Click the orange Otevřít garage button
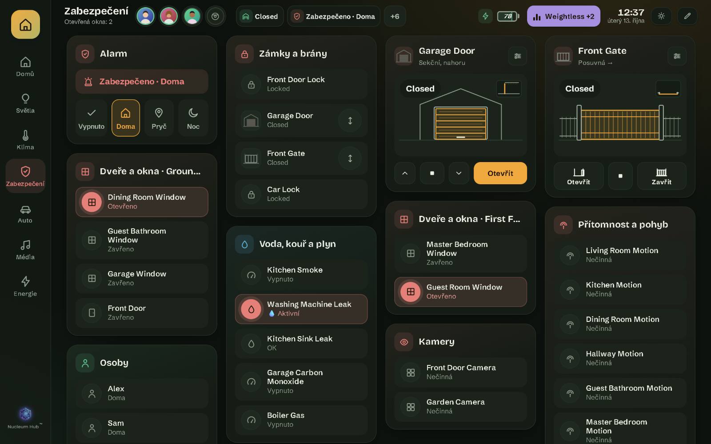 (x=500, y=173)
